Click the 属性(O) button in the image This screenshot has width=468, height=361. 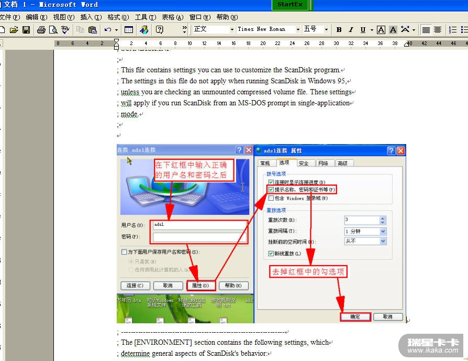pos(200,286)
